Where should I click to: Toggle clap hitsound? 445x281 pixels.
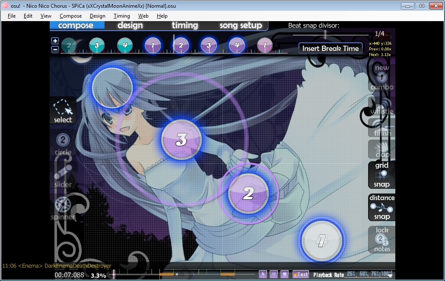pos(382,150)
